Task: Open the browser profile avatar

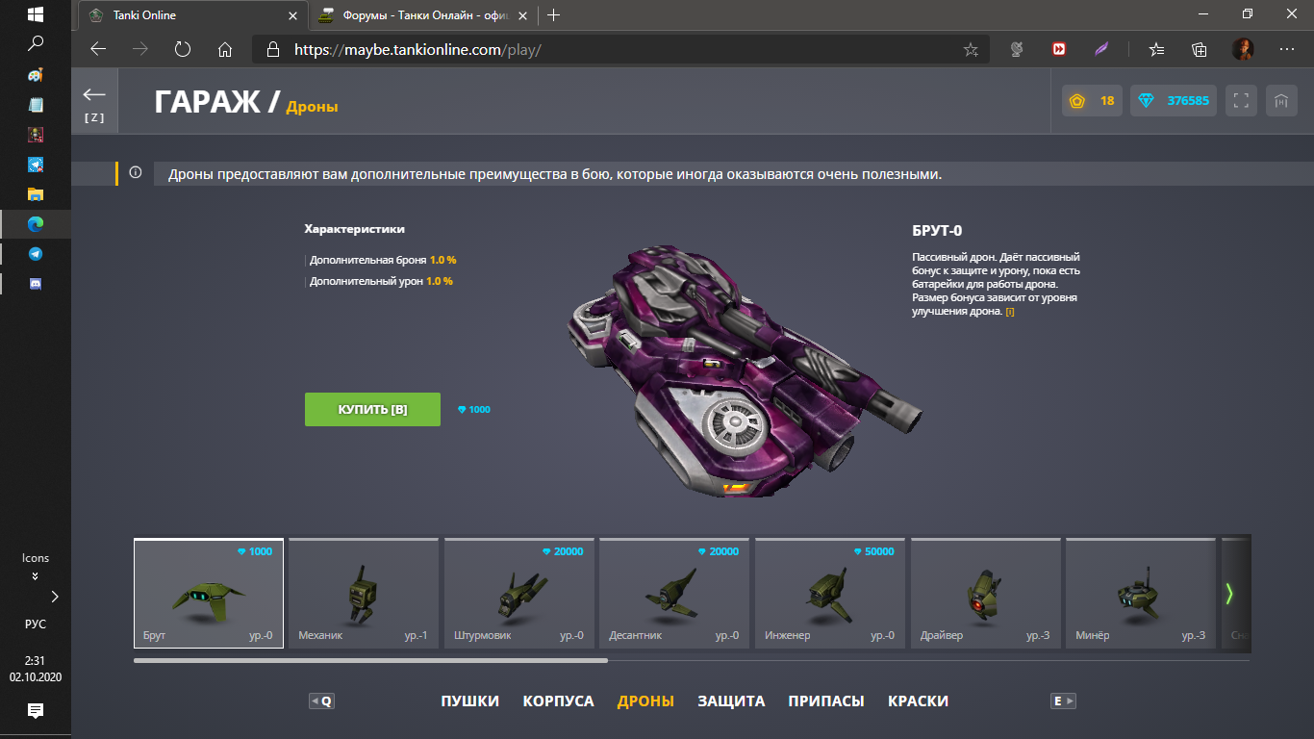Action: (1243, 49)
